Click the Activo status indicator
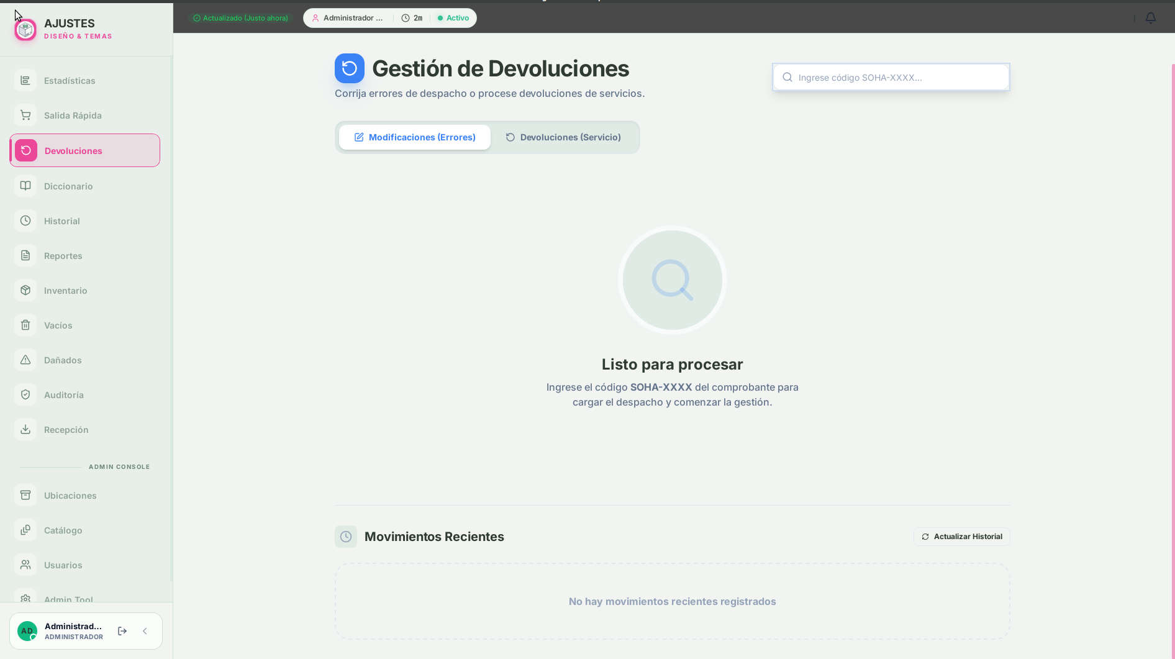Viewport: 1175px width, 659px height. (453, 18)
